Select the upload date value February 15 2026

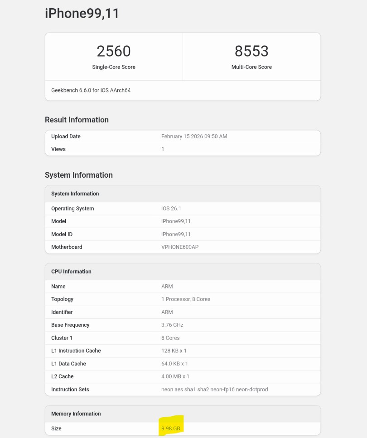tap(194, 136)
